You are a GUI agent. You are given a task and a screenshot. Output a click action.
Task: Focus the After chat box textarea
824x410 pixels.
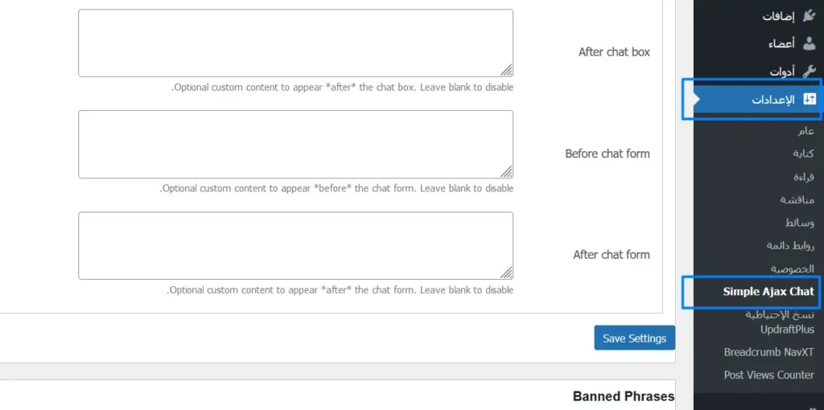tap(295, 43)
